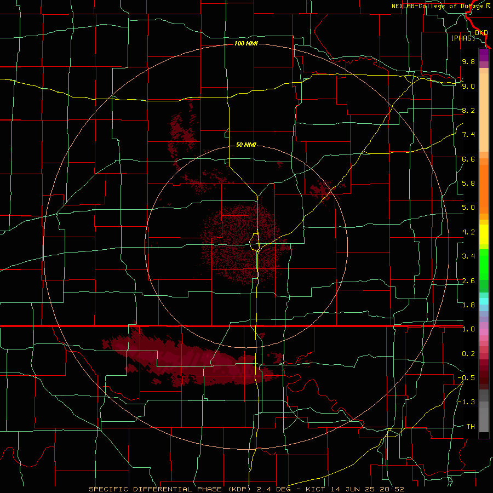Click the TH threshold label on scale
The width and height of the screenshot is (493, 493).
pos(471,427)
